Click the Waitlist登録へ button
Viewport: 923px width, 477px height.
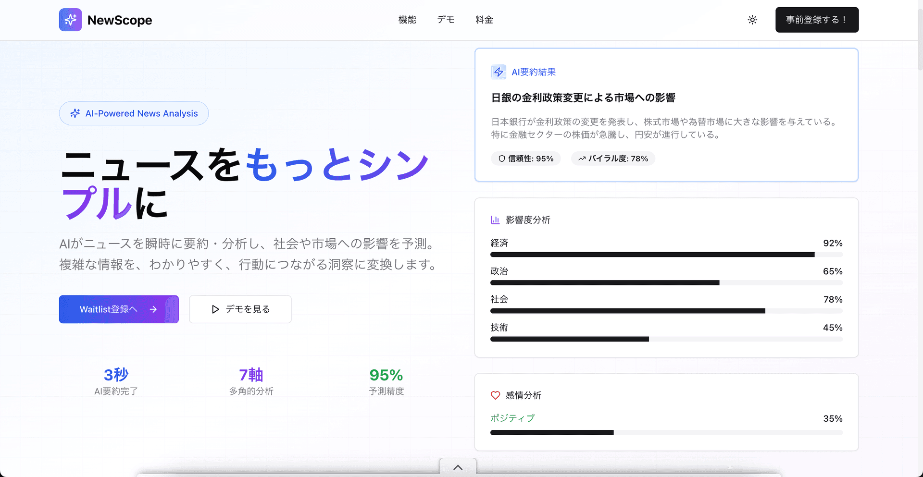pyautogui.click(x=118, y=309)
